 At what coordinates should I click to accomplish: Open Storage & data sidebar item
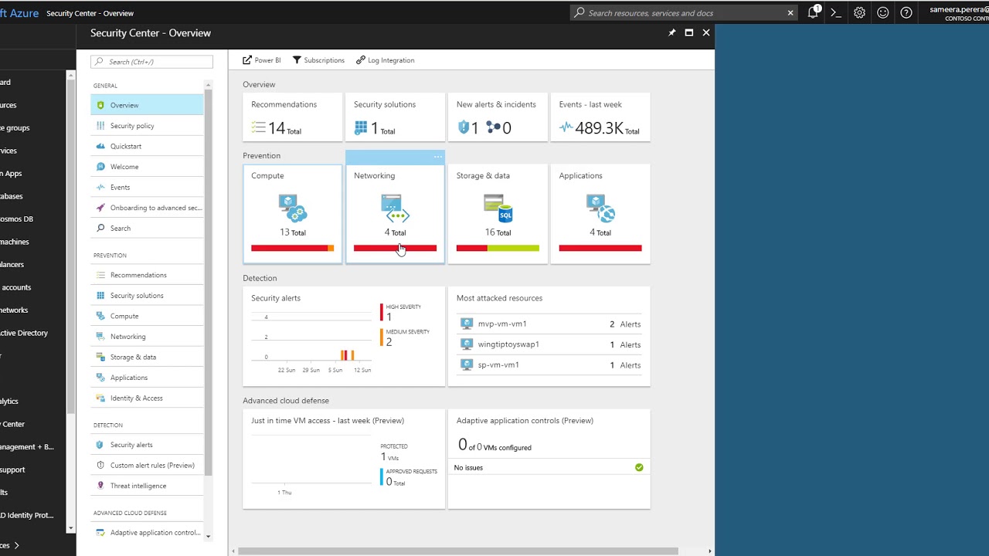tap(147, 358)
